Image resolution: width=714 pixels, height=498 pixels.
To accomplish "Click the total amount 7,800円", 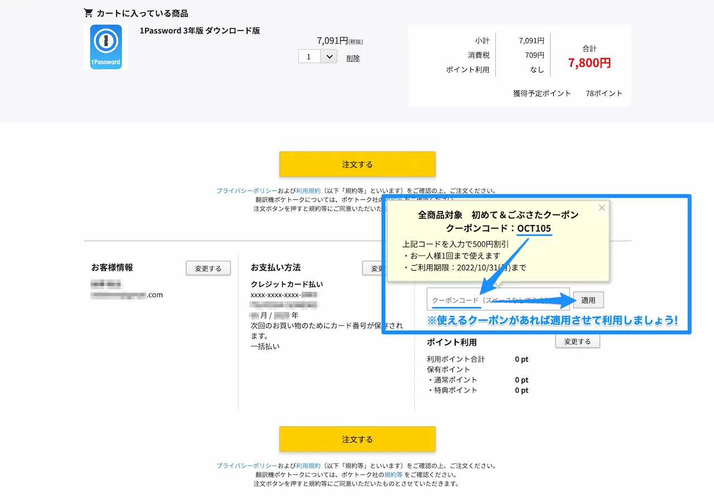I will pos(590,63).
